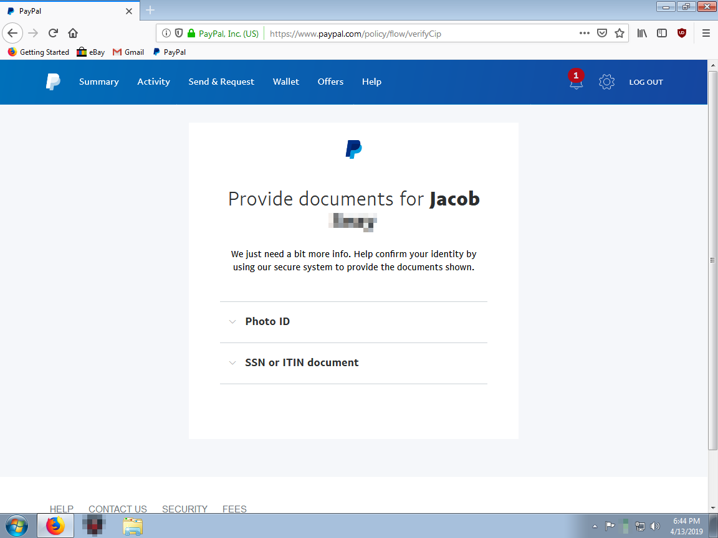This screenshot has width=718, height=538.
Task: Open the browser home page icon
Action: tap(73, 33)
